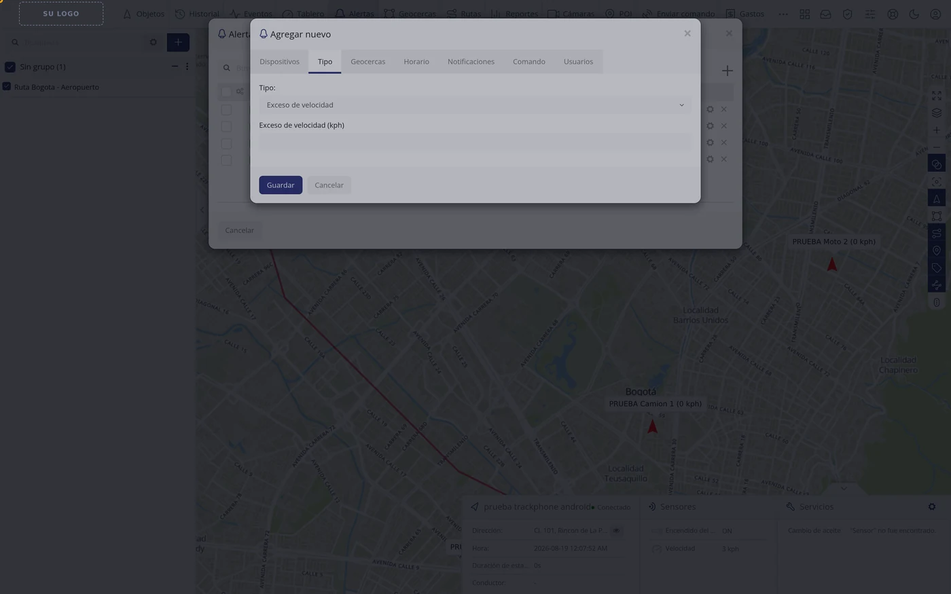
Task: Toggle the clustering circles icon on the map toolbar
Action: (x=937, y=164)
